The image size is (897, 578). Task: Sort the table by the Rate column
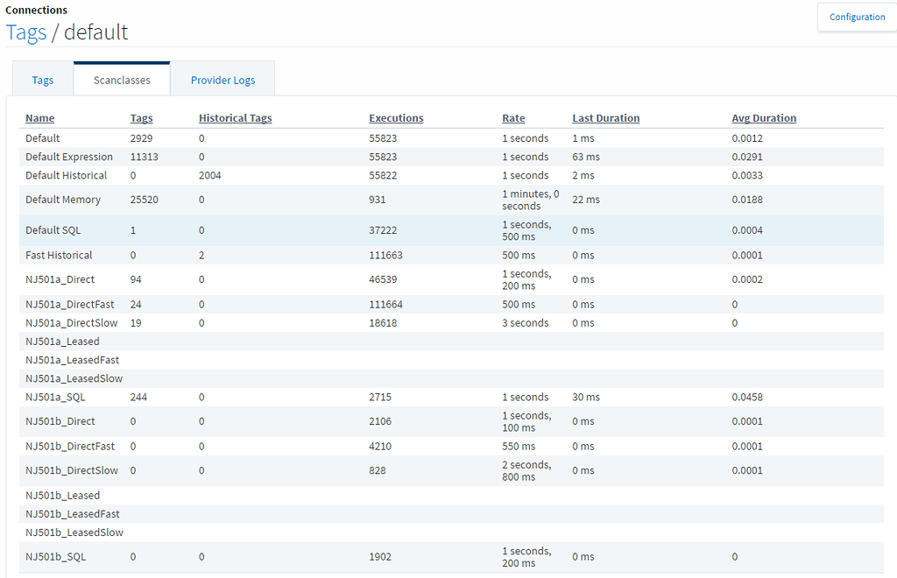tap(512, 117)
